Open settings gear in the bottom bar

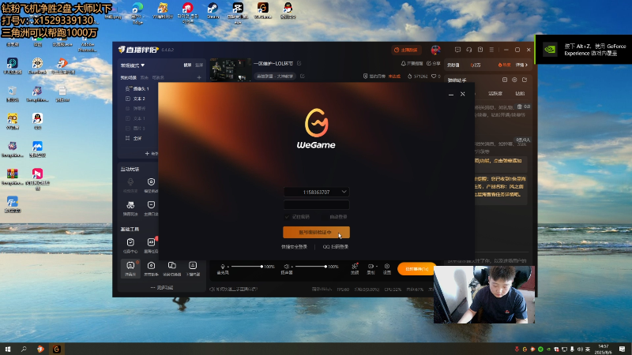click(387, 268)
